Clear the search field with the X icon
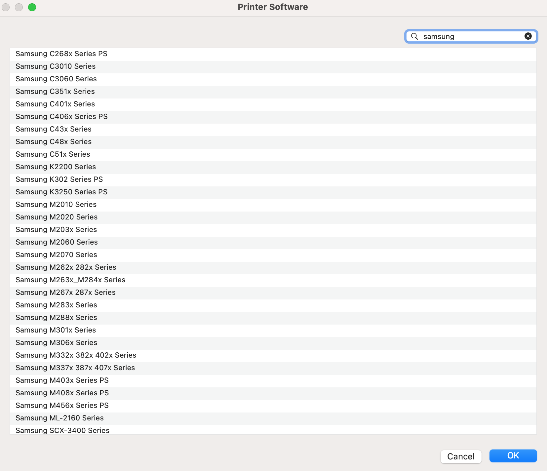The image size is (547, 471). click(528, 36)
